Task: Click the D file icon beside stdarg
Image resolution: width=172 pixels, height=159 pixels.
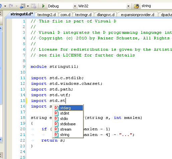Action: tap(56, 108)
